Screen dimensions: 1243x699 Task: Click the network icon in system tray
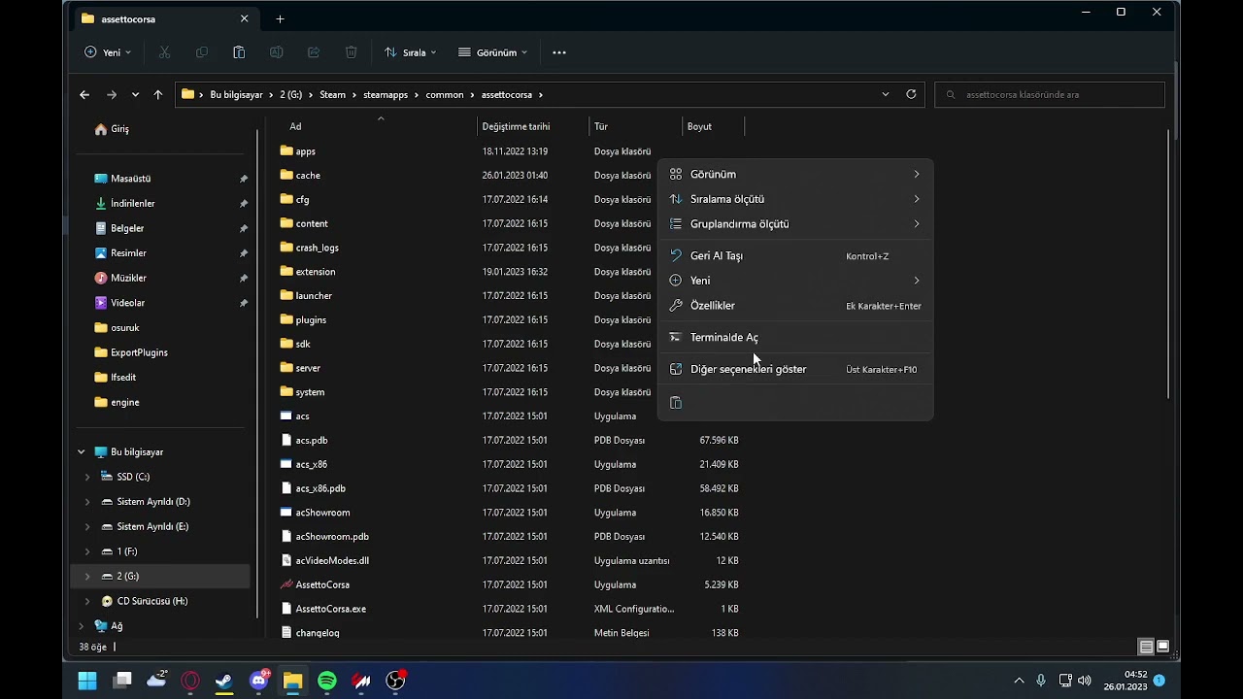(1065, 681)
